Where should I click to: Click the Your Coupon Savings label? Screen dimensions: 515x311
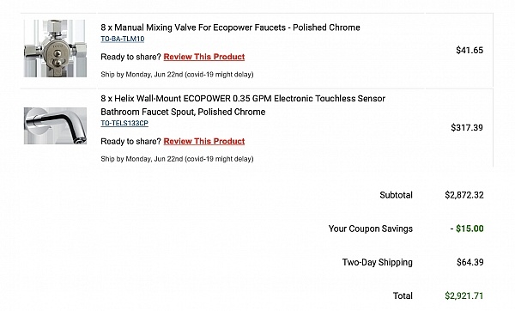[x=371, y=229]
